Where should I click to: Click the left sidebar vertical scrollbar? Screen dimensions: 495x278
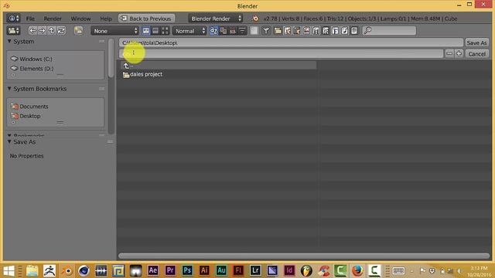pos(111,59)
